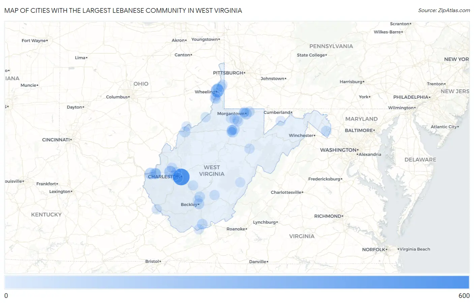The width and height of the screenshot is (474, 303).
Task: Select the Scranton city label
Action: (399, 24)
